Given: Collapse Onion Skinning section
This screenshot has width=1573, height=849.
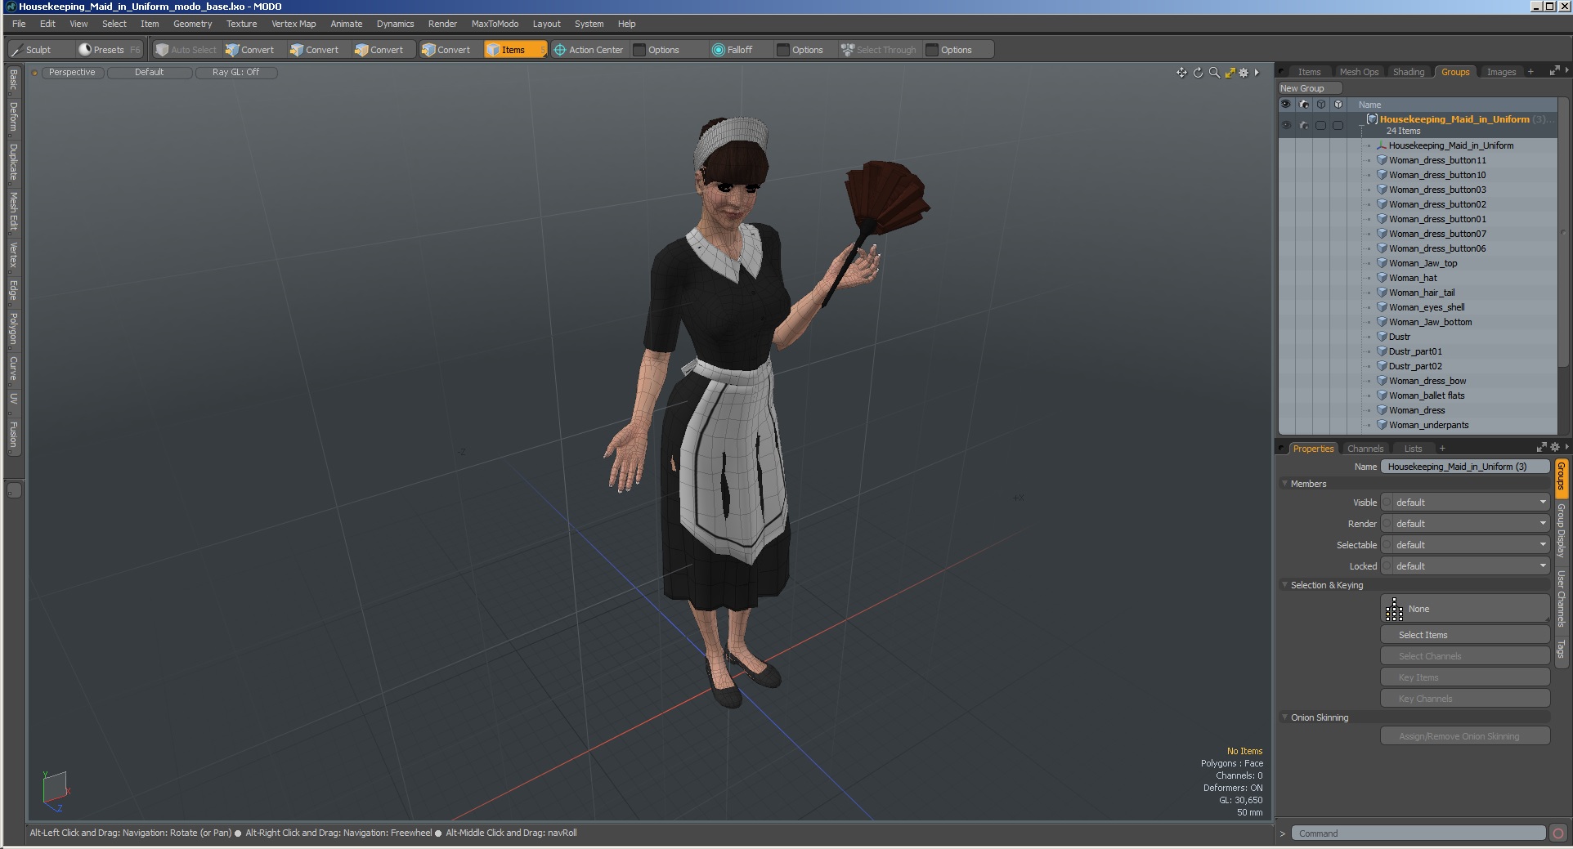Looking at the screenshot, I should coord(1285,717).
